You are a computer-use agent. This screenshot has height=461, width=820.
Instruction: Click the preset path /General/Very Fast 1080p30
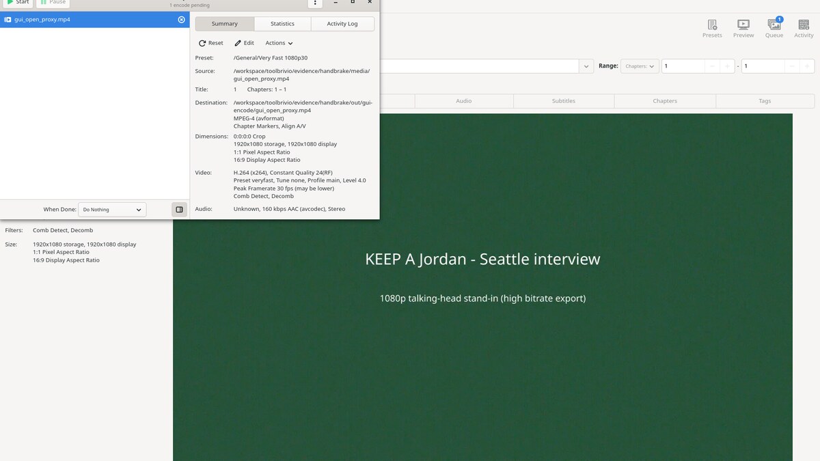pyautogui.click(x=271, y=58)
